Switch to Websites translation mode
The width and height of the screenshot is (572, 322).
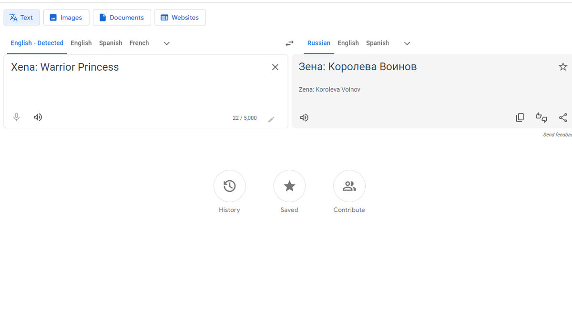[x=180, y=18]
